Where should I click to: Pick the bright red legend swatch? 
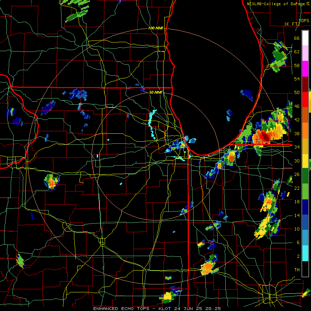point(305,100)
